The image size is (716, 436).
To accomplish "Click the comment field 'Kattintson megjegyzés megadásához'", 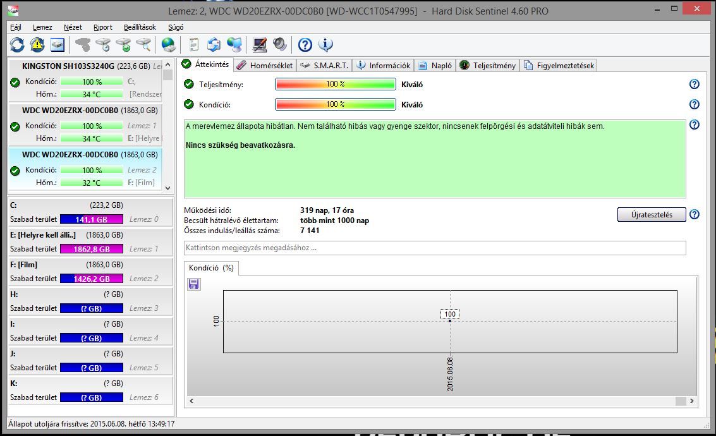I will point(435,248).
